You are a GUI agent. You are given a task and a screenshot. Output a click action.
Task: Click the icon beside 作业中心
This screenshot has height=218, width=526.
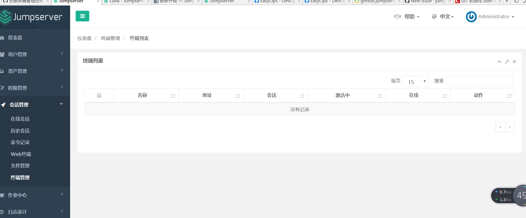coord(2,195)
